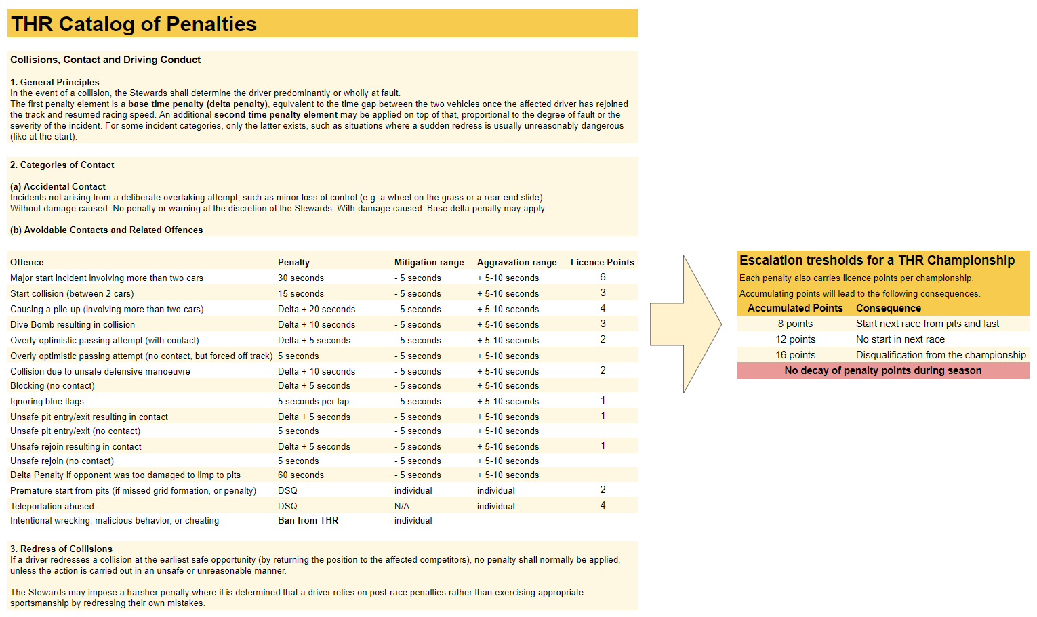Select the 'Aggravation range' column header
Screen dimensions: 1037x617
tap(516, 262)
